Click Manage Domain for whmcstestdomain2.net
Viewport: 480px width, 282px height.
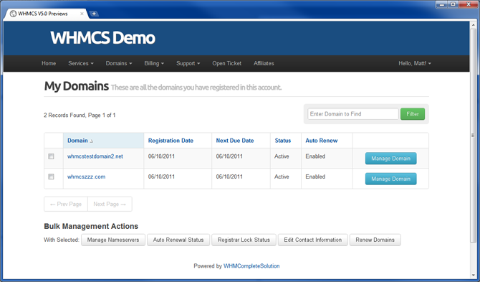pyautogui.click(x=390, y=159)
